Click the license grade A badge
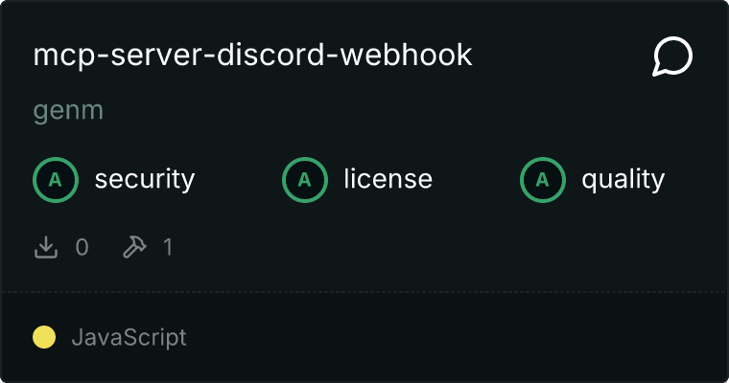Image resolution: width=729 pixels, height=383 pixels. pos(305,180)
